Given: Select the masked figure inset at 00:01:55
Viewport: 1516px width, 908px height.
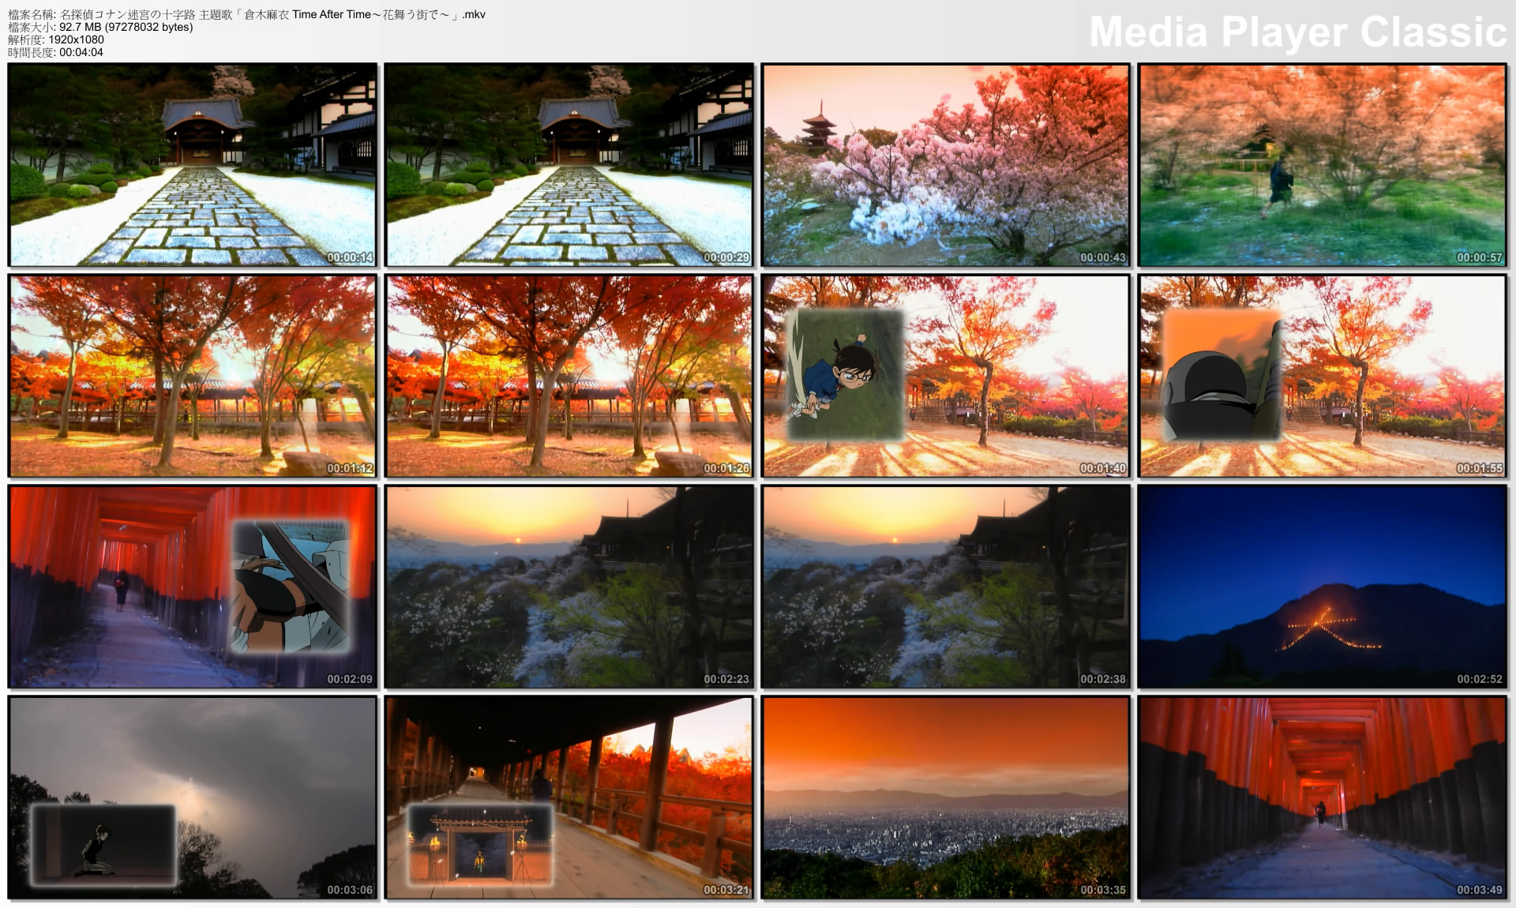Looking at the screenshot, I should click(1221, 374).
